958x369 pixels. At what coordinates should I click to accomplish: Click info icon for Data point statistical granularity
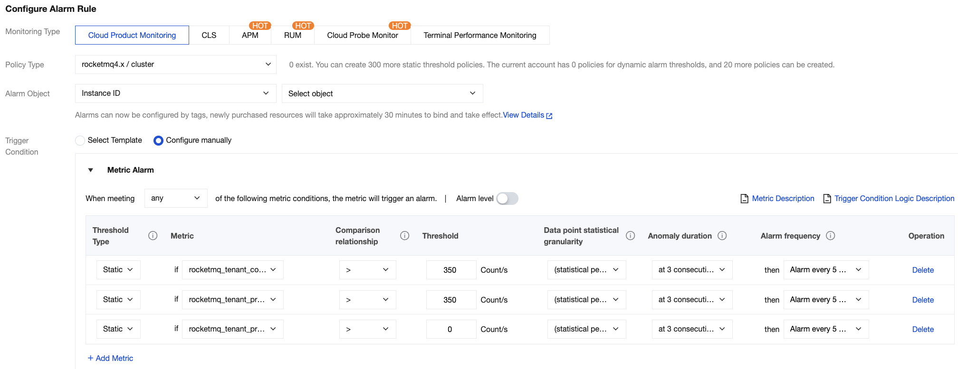point(630,236)
